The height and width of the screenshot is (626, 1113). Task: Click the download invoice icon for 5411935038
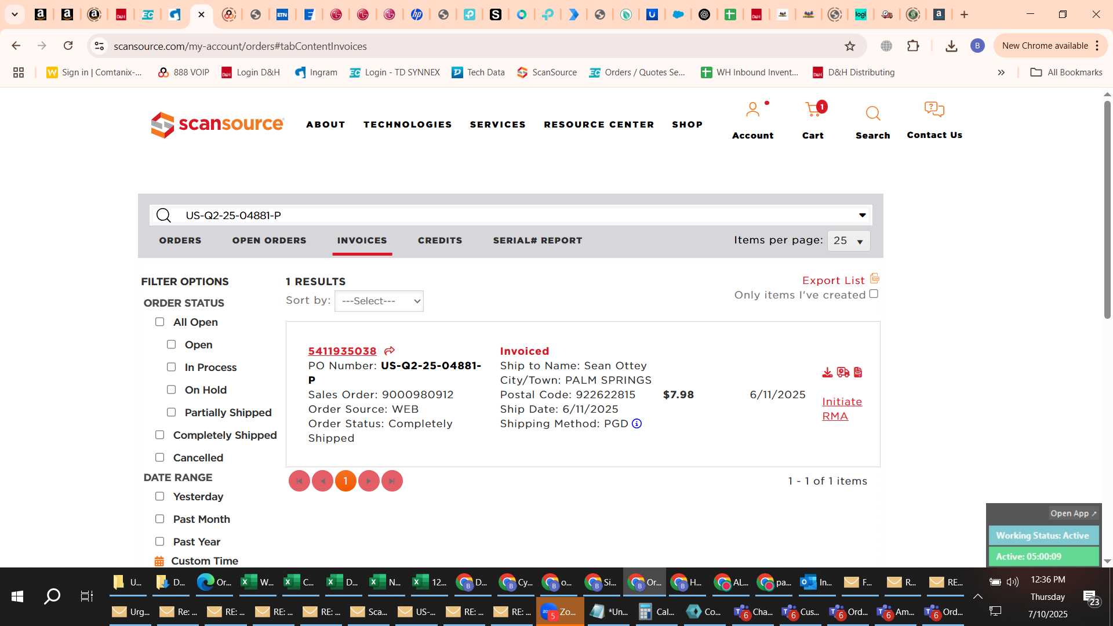pos(827,373)
